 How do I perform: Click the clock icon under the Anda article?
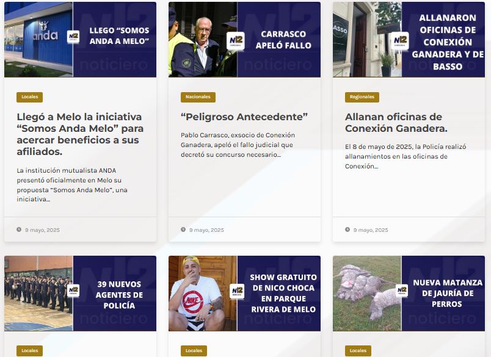click(19, 229)
